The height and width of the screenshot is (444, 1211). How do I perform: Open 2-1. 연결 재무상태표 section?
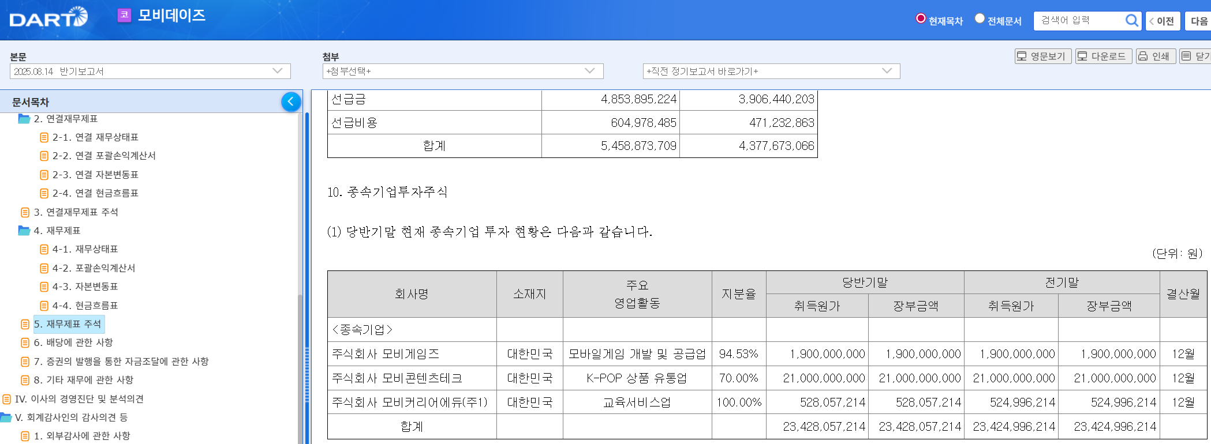click(x=95, y=137)
